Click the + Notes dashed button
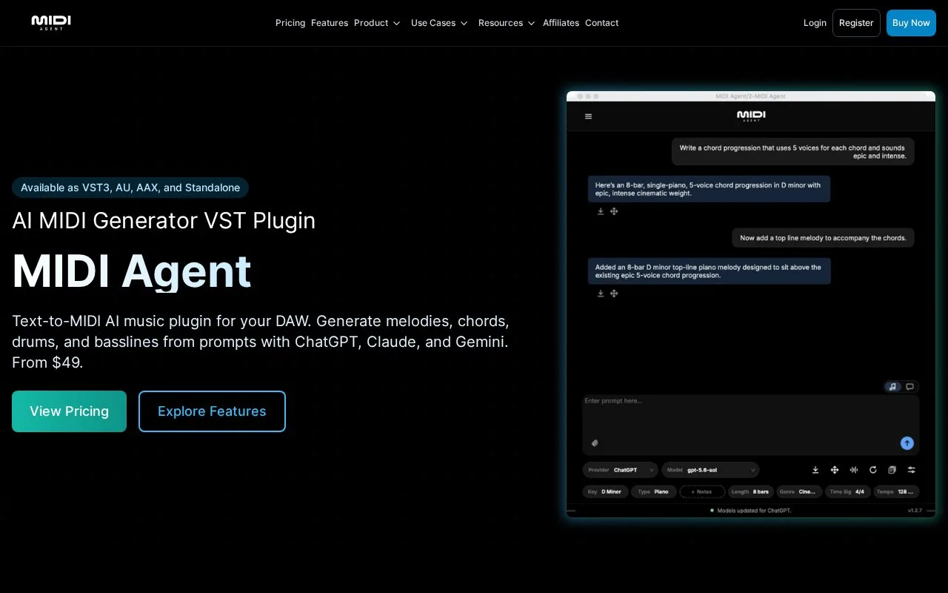Viewport: 948px width, 593px height. pyautogui.click(x=702, y=491)
